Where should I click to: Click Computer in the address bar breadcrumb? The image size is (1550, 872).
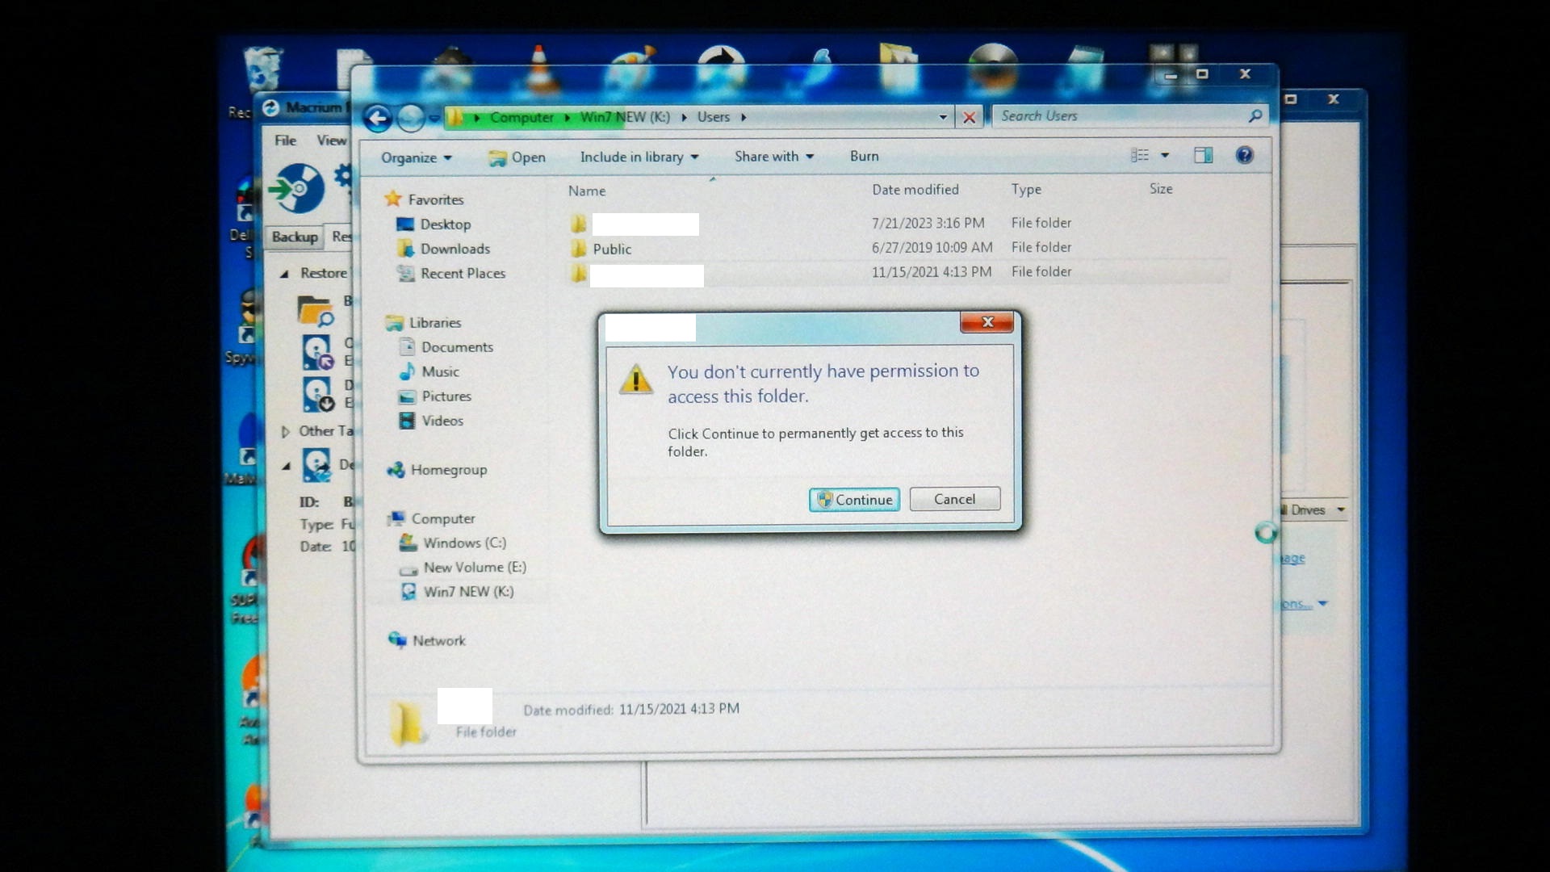click(x=522, y=118)
